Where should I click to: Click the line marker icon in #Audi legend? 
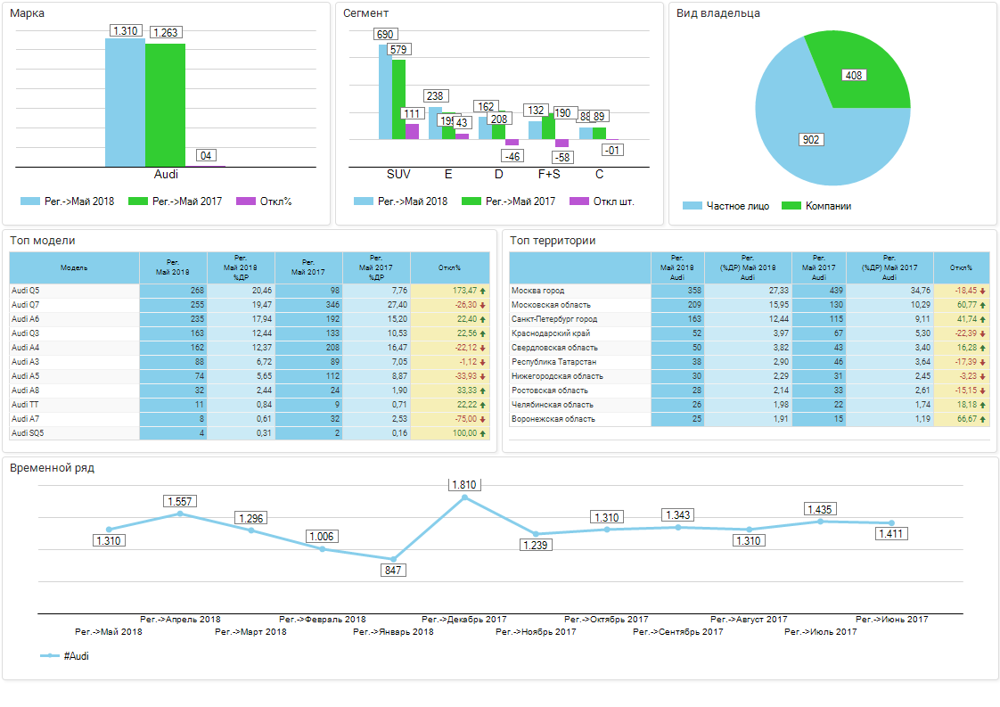50,656
